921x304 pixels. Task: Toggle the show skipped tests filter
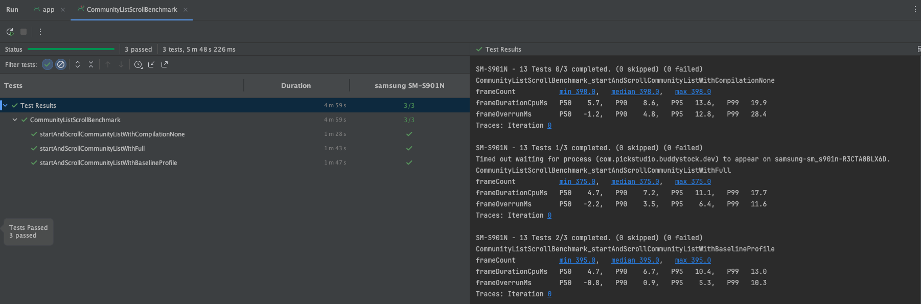pyautogui.click(x=61, y=64)
